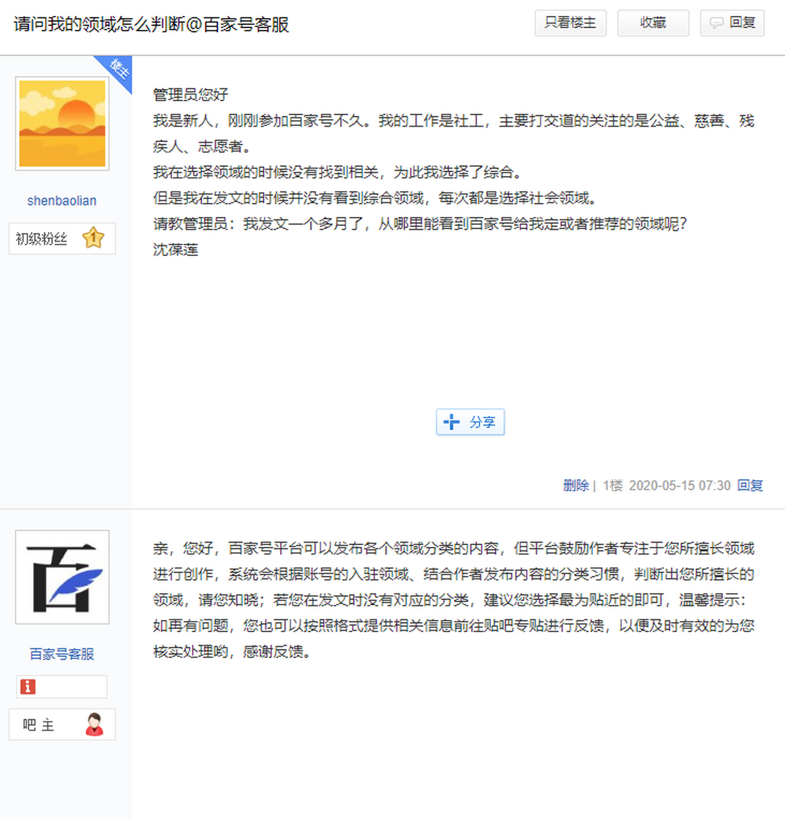Click the 收藏 button
The width and height of the screenshot is (785, 819).
click(653, 23)
